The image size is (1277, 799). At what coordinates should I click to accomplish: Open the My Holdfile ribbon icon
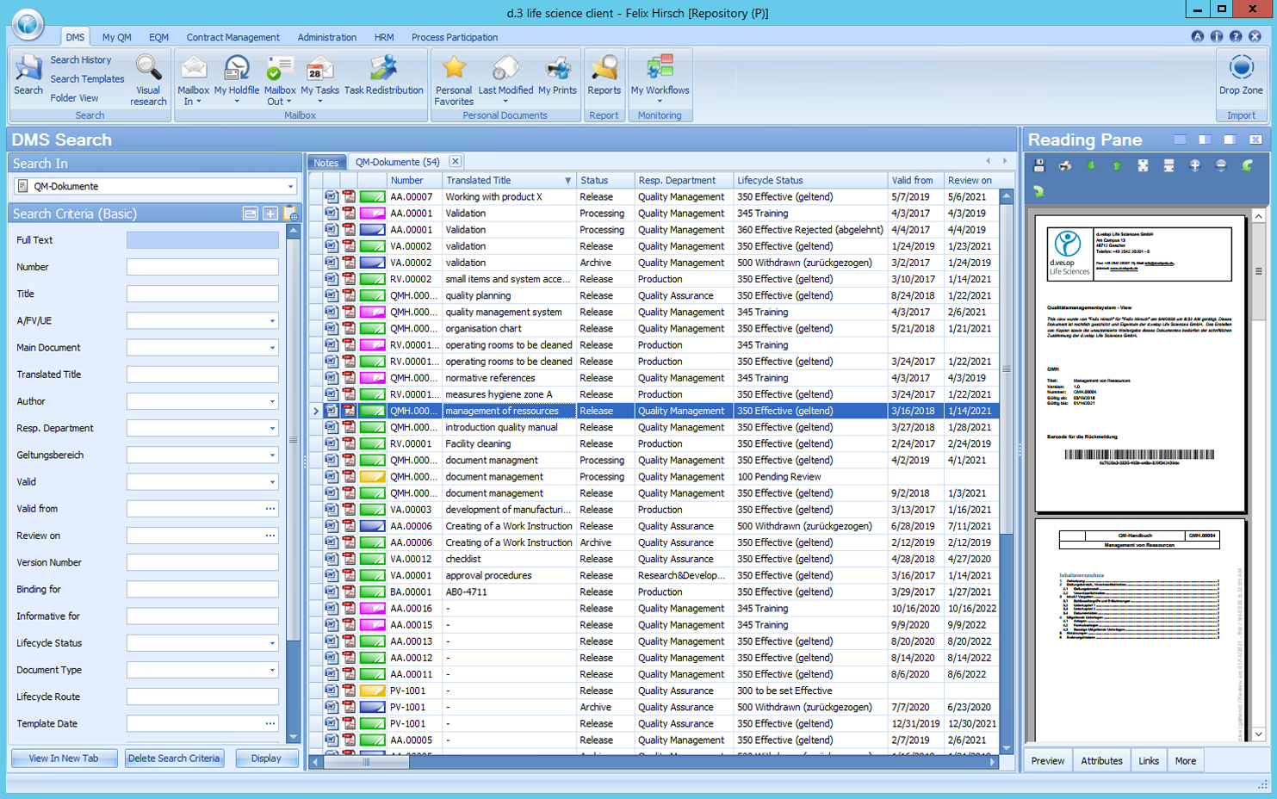click(237, 68)
